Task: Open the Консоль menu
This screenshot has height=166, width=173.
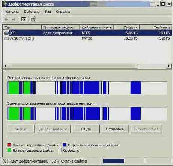Action: pyautogui.click(x=12, y=12)
